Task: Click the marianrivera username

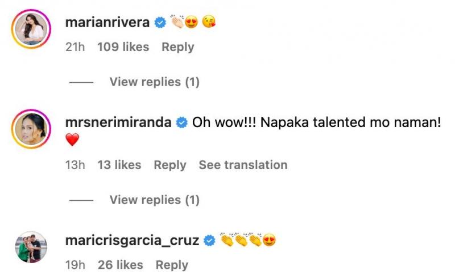Action: [107, 23]
